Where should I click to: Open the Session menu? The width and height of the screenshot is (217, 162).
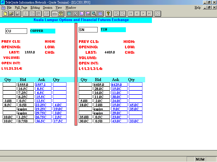[47, 8]
